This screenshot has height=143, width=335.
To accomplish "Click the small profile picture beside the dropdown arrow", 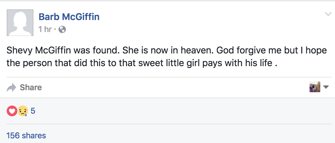I will (315, 87).
